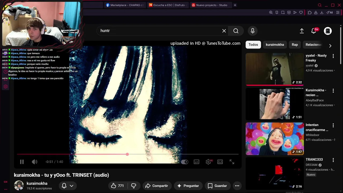Switch to the Marketplace - CHAPAS browser tab

[x=125, y=5]
